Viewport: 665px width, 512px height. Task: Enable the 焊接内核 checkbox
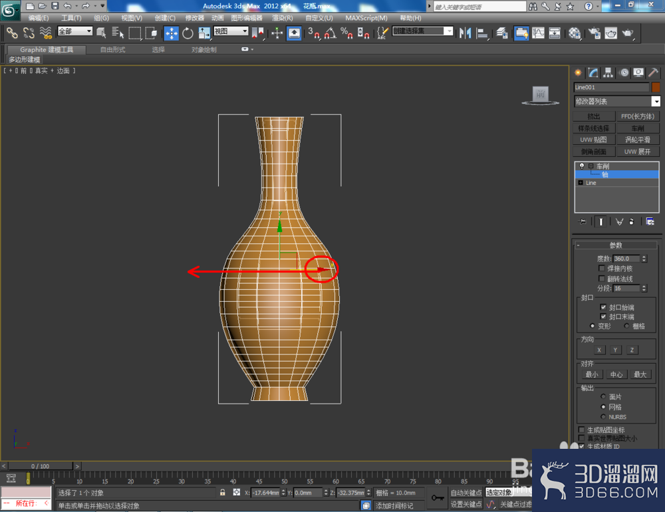601,268
